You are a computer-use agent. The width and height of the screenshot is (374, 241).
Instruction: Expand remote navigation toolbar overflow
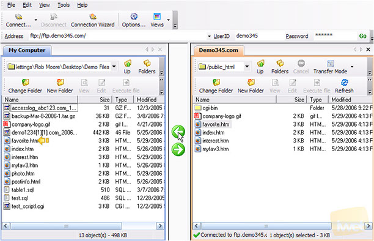[370, 73]
